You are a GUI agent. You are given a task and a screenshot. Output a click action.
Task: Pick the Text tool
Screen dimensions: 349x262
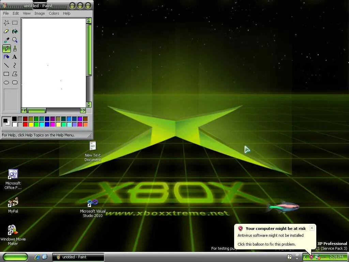pos(15,57)
